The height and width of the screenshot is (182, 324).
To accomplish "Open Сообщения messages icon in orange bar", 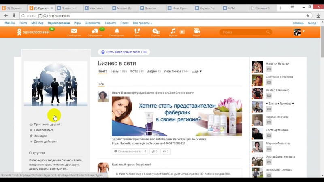I will (74, 32).
